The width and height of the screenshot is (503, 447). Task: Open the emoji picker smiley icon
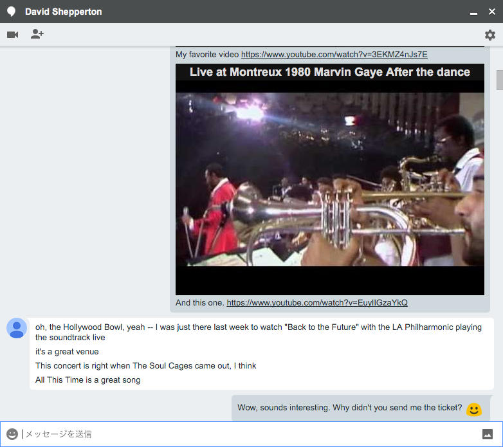(x=12, y=434)
